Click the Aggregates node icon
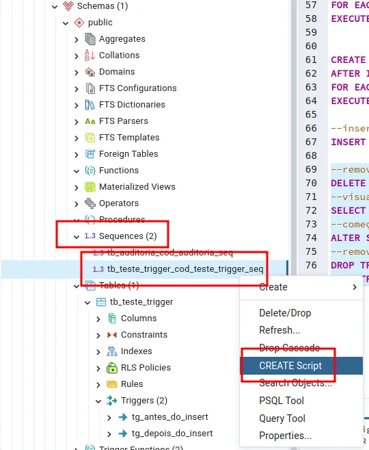369x450 pixels. pyautogui.click(x=90, y=39)
